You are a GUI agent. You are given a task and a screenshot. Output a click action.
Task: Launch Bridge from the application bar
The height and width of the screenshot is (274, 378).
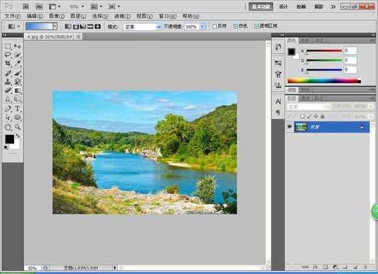[25, 6]
